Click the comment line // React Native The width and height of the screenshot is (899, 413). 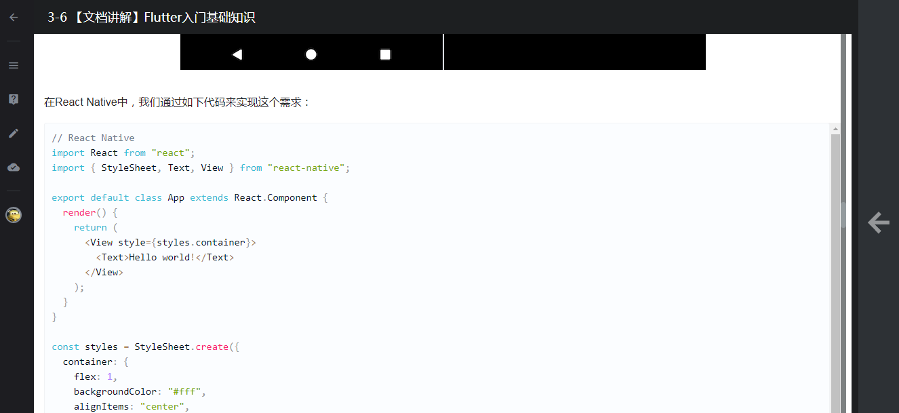(93, 138)
